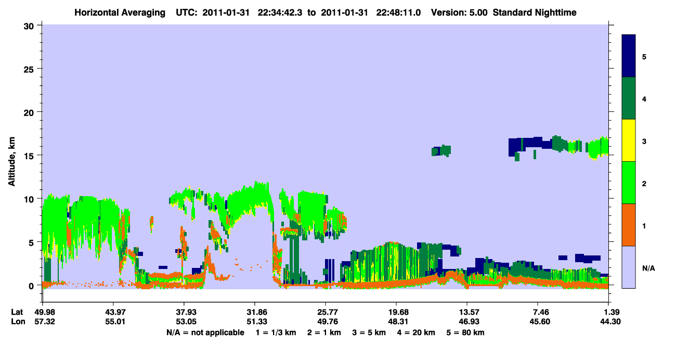
Task: Click the 'Lat' row label
Action: pyautogui.click(x=17, y=312)
